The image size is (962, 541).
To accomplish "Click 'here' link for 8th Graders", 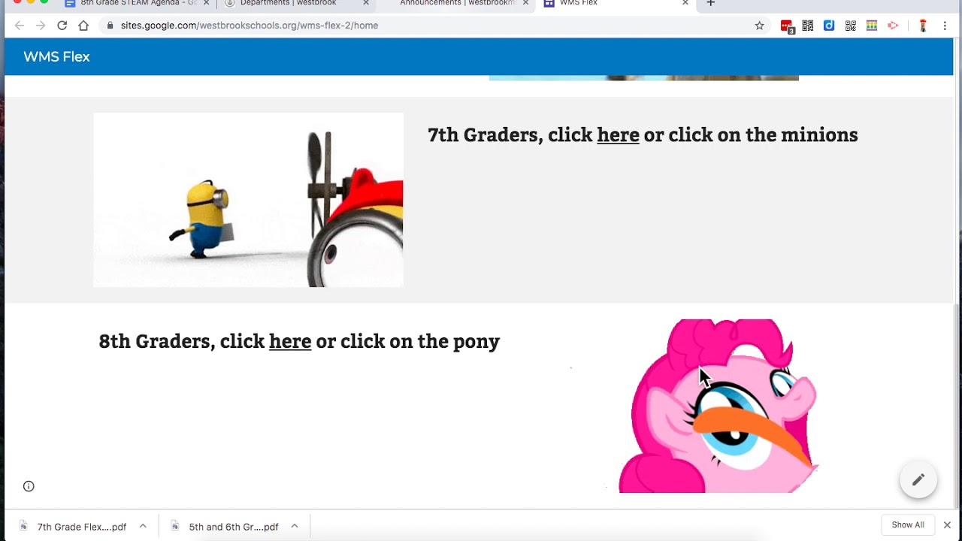I will pyautogui.click(x=290, y=341).
